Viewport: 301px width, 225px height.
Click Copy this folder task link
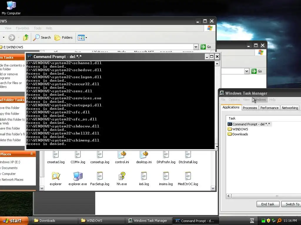tap(10, 114)
